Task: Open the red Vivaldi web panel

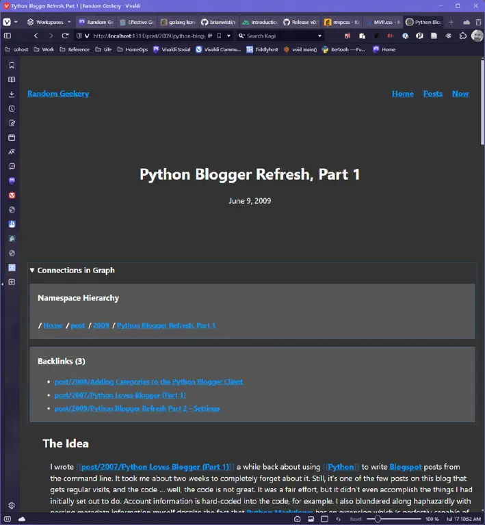Action: (x=12, y=196)
